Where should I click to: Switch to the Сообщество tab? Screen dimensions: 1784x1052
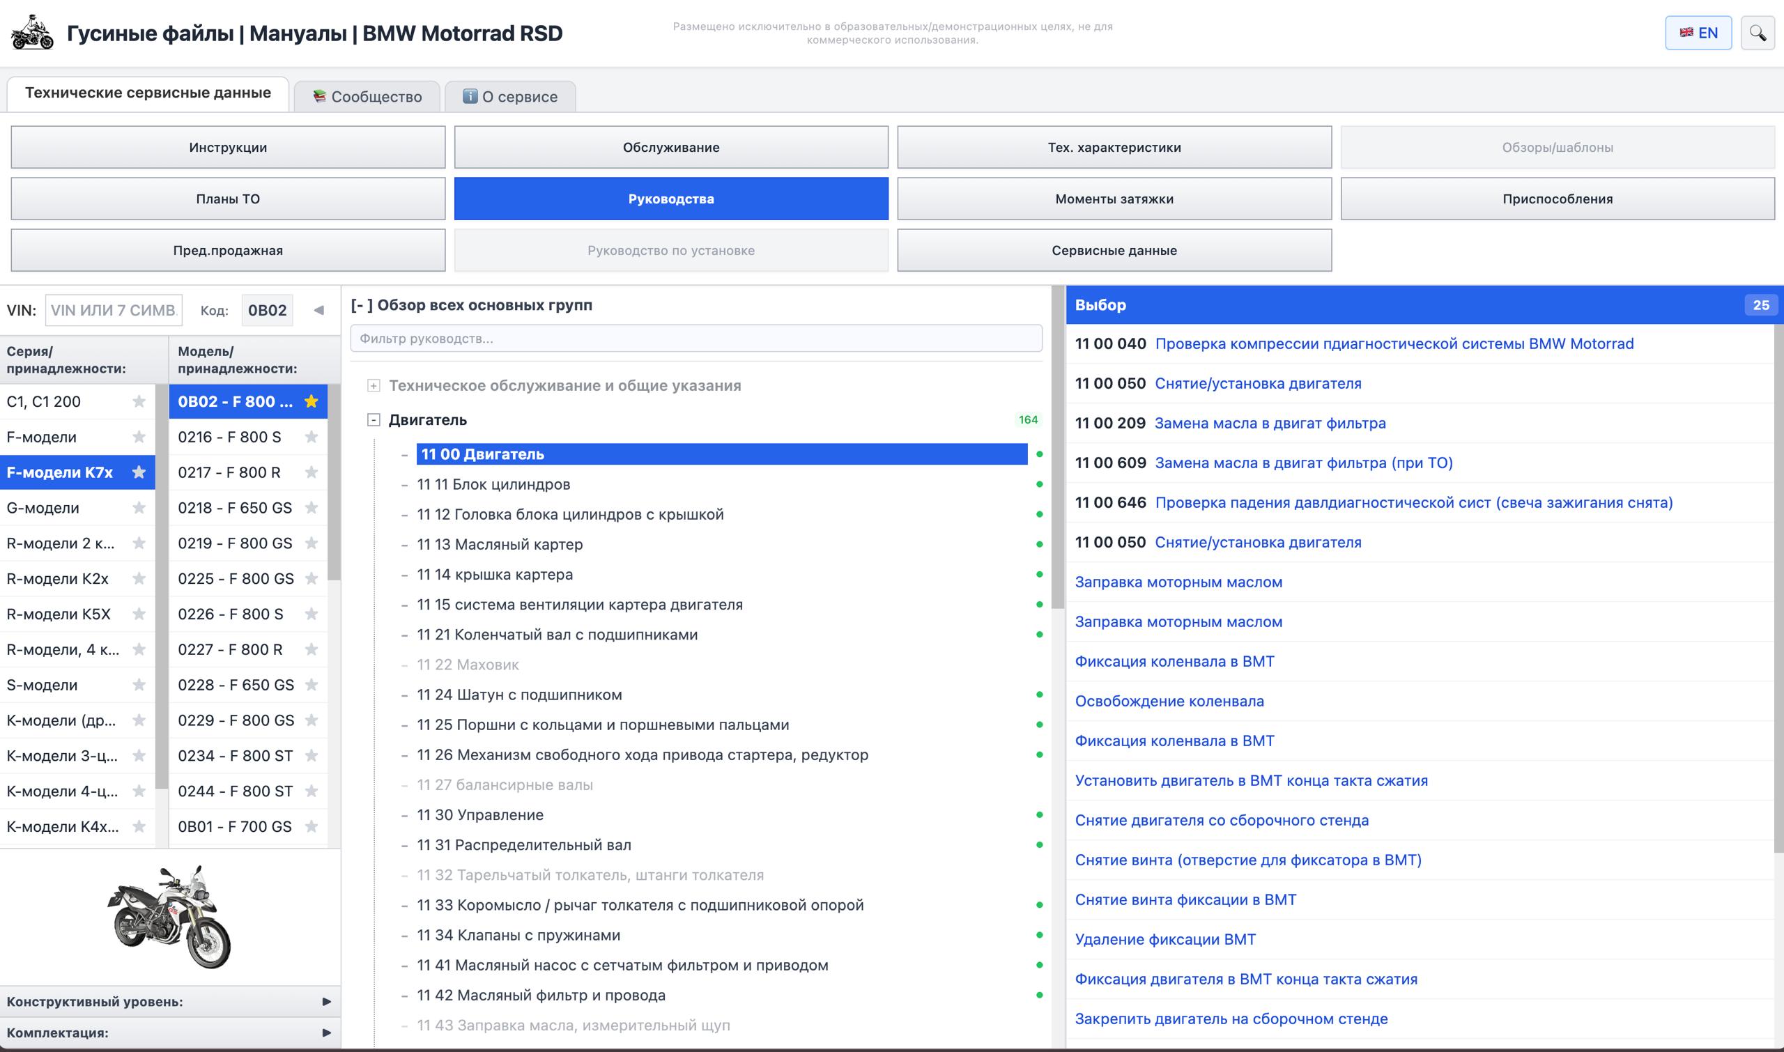click(x=367, y=96)
